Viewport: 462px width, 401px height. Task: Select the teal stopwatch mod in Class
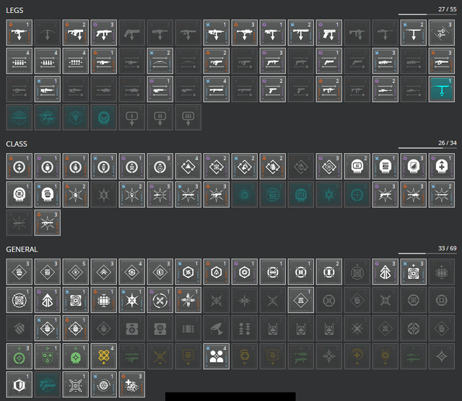[x=245, y=194]
